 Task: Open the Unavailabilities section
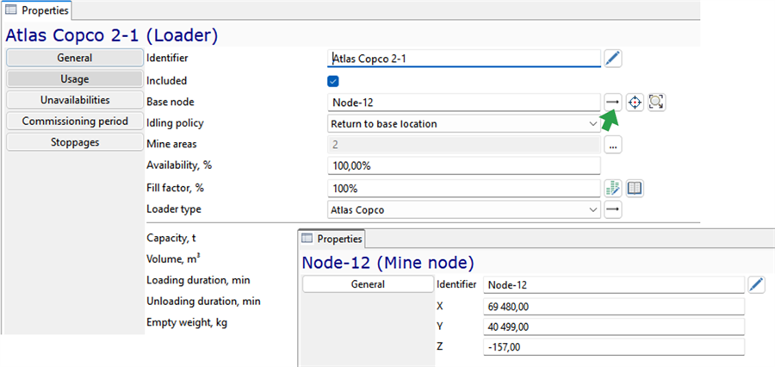75,100
